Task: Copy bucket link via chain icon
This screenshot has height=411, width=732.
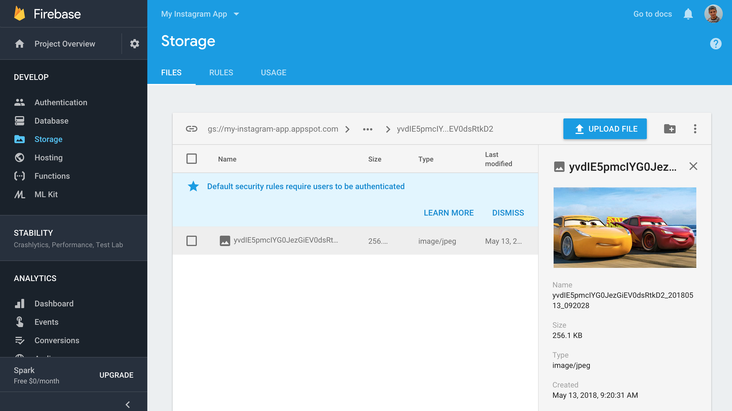Action: coord(192,129)
